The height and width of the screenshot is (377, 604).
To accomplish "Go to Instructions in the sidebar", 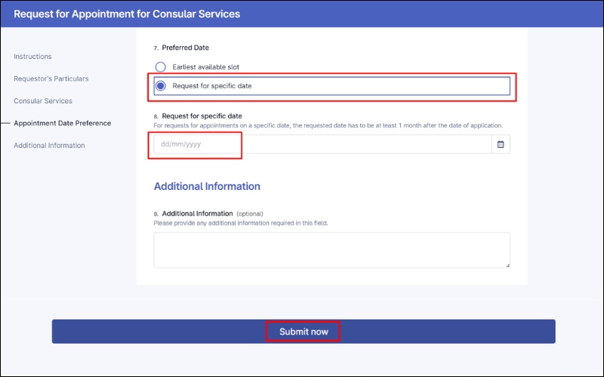I will pyautogui.click(x=32, y=57).
